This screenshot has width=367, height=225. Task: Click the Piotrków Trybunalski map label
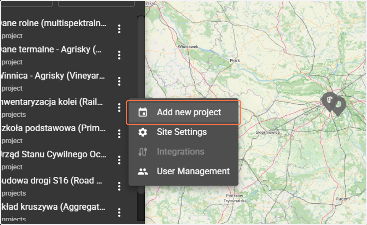point(235,198)
